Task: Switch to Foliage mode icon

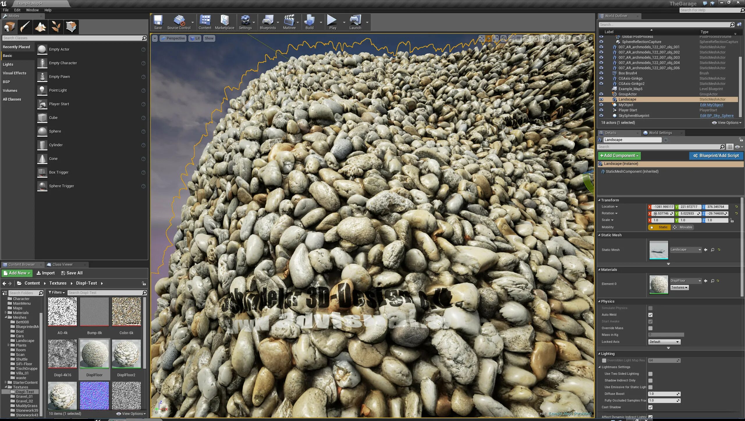Action: point(56,27)
